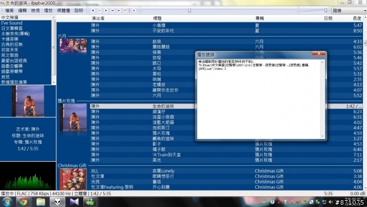
Task: Open Google Chrome from taskbar
Action: [x=23, y=202]
